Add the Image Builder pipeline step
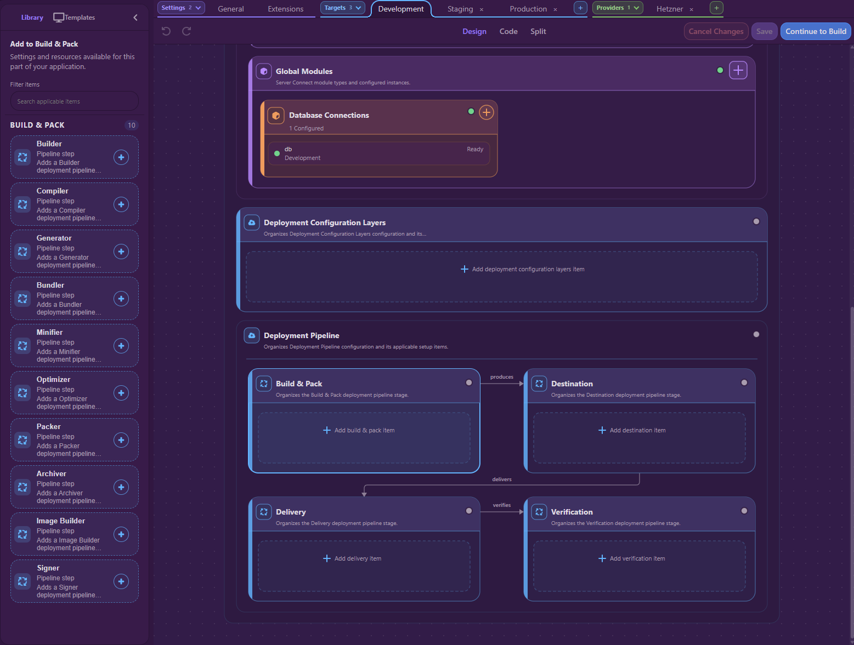 pos(121,534)
